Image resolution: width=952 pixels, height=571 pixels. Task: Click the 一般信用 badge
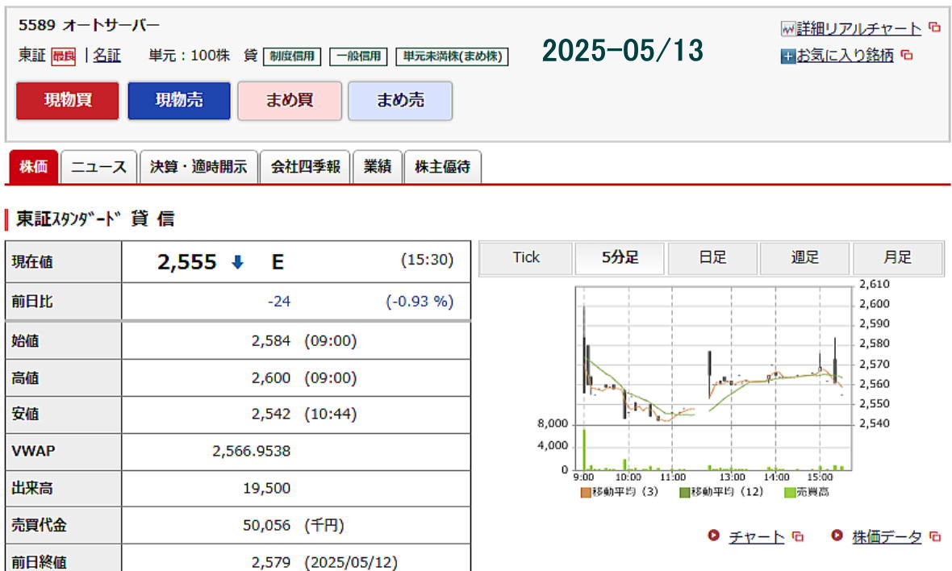[358, 56]
